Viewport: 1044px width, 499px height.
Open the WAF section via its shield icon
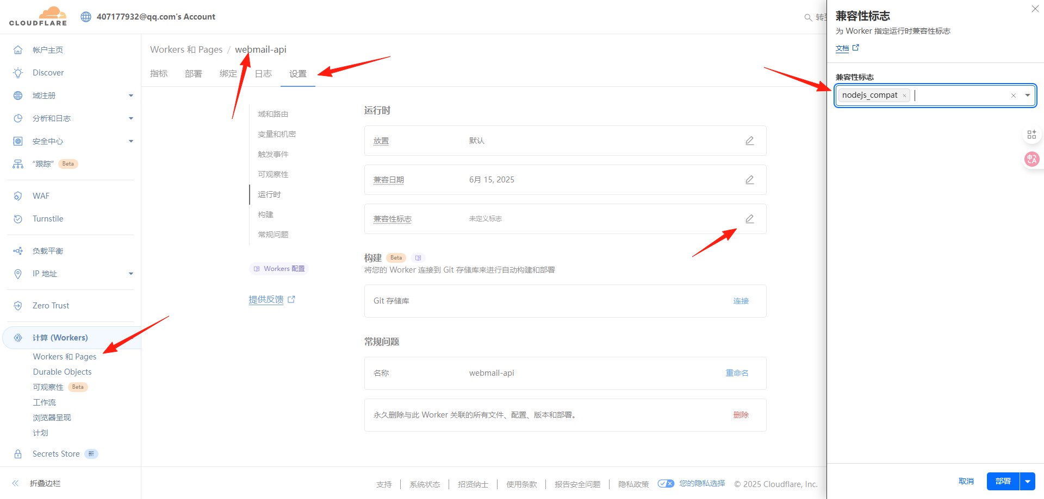[x=18, y=195]
